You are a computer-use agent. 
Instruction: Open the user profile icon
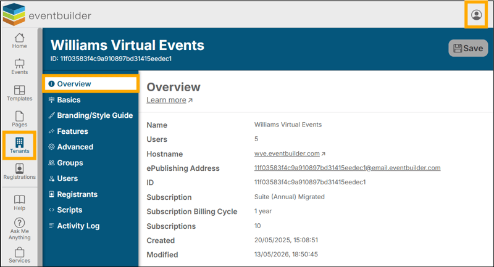pyautogui.click(x=476, y=15)
